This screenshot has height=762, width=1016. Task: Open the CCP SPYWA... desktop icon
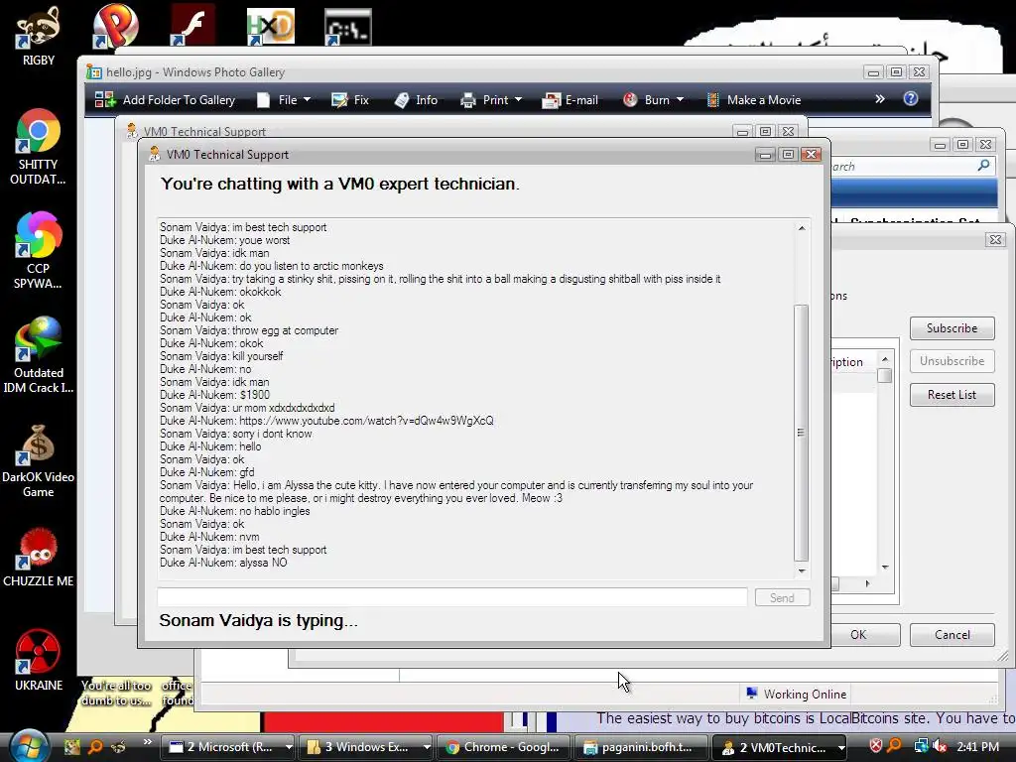coord(38,251)
